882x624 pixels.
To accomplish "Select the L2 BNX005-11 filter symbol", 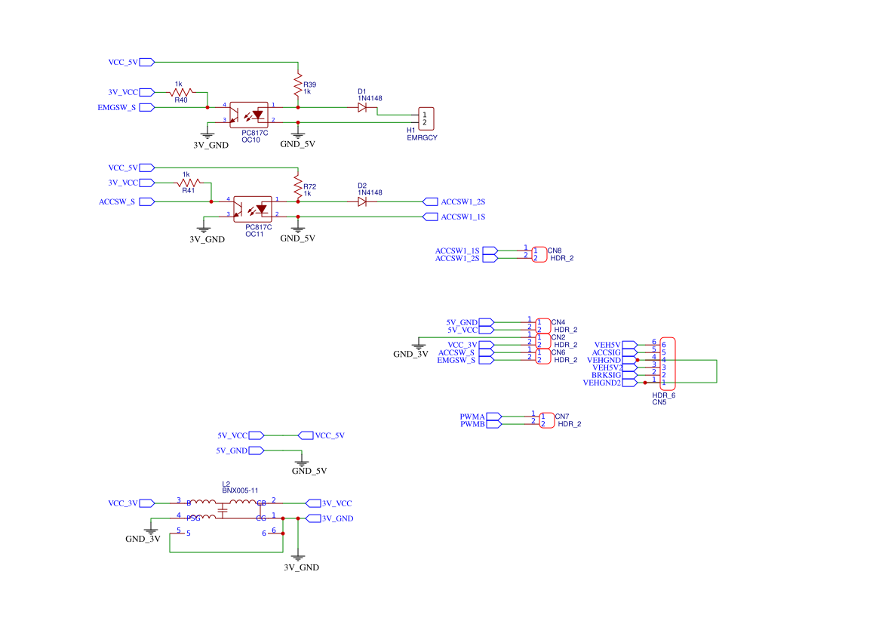I will [226, 510].
